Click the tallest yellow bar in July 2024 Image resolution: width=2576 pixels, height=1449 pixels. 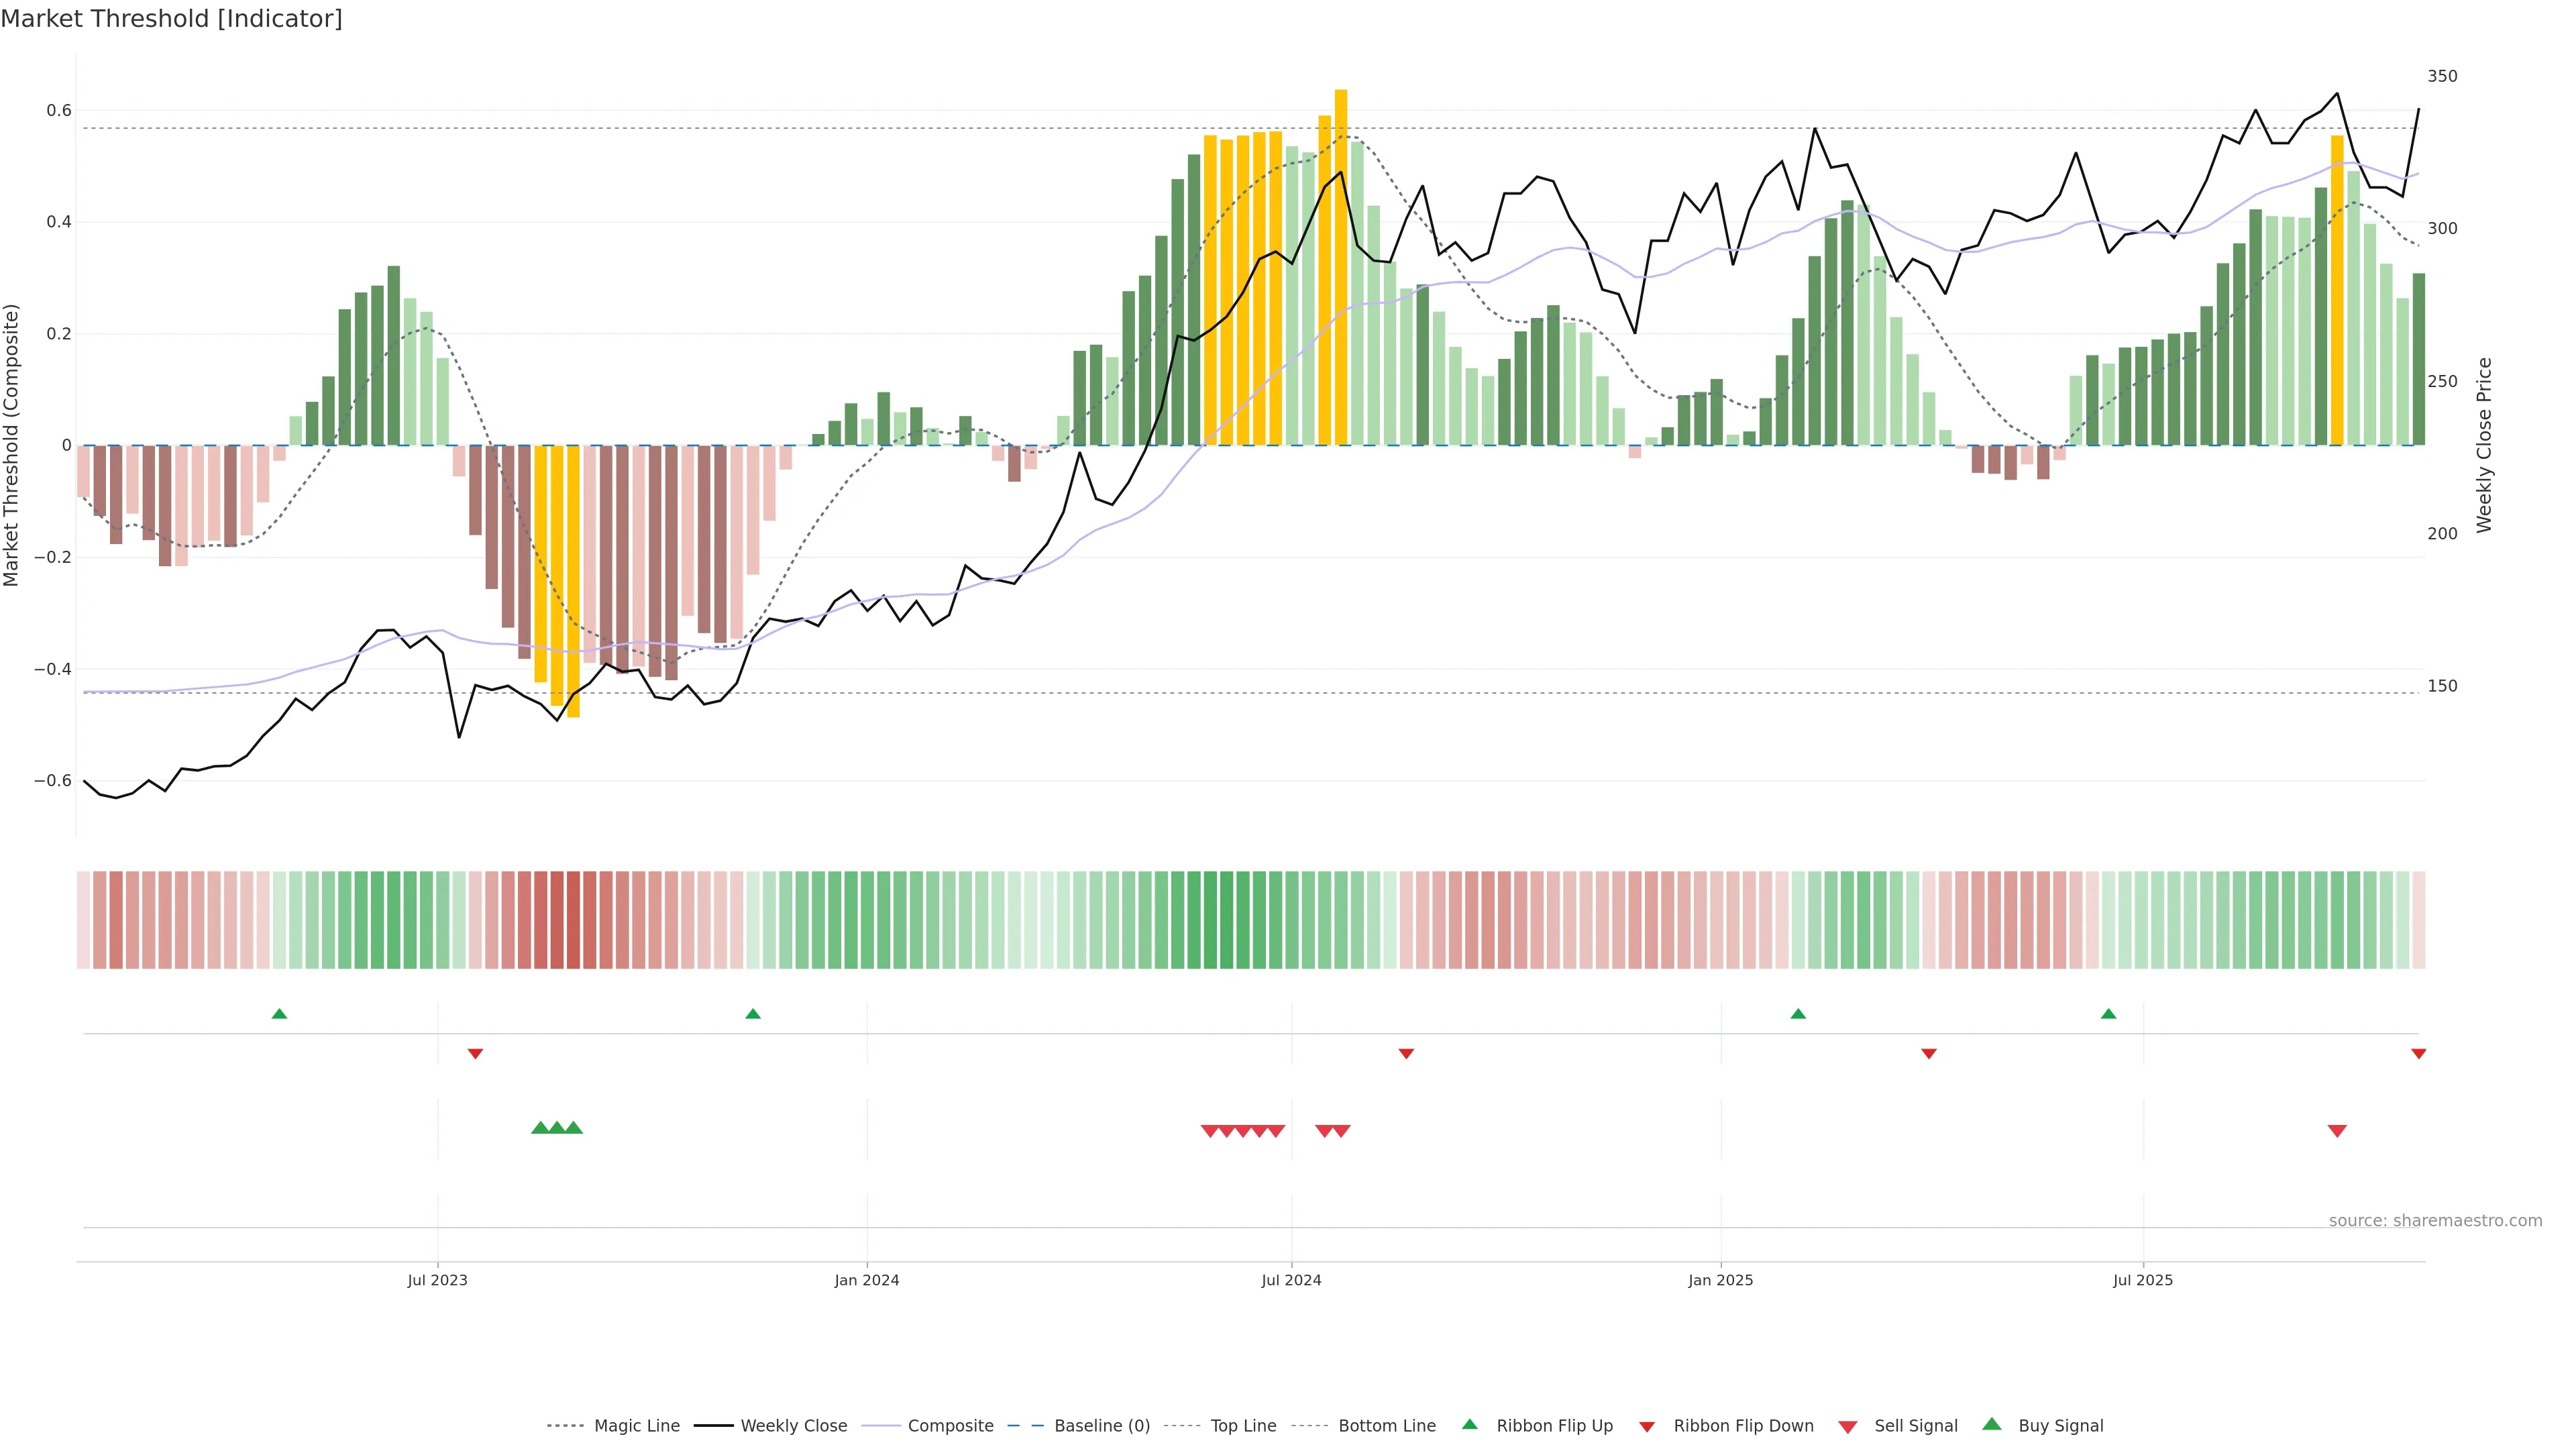(x=1341, y=267)
